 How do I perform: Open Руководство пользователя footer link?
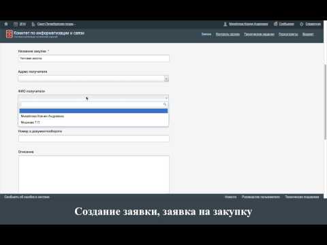261,197
